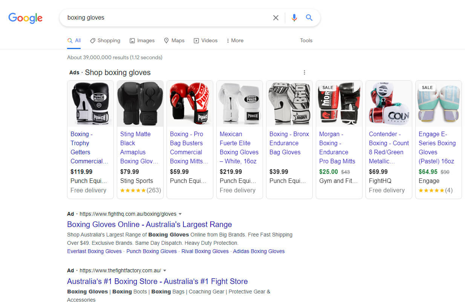
Task: Open the Rival Boxing Gloves sitelink
Action: (205, 251)
